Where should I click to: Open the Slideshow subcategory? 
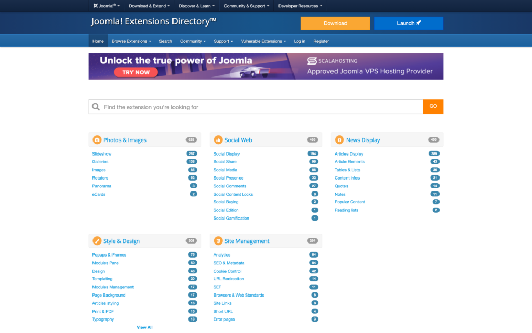coord(101,153)
